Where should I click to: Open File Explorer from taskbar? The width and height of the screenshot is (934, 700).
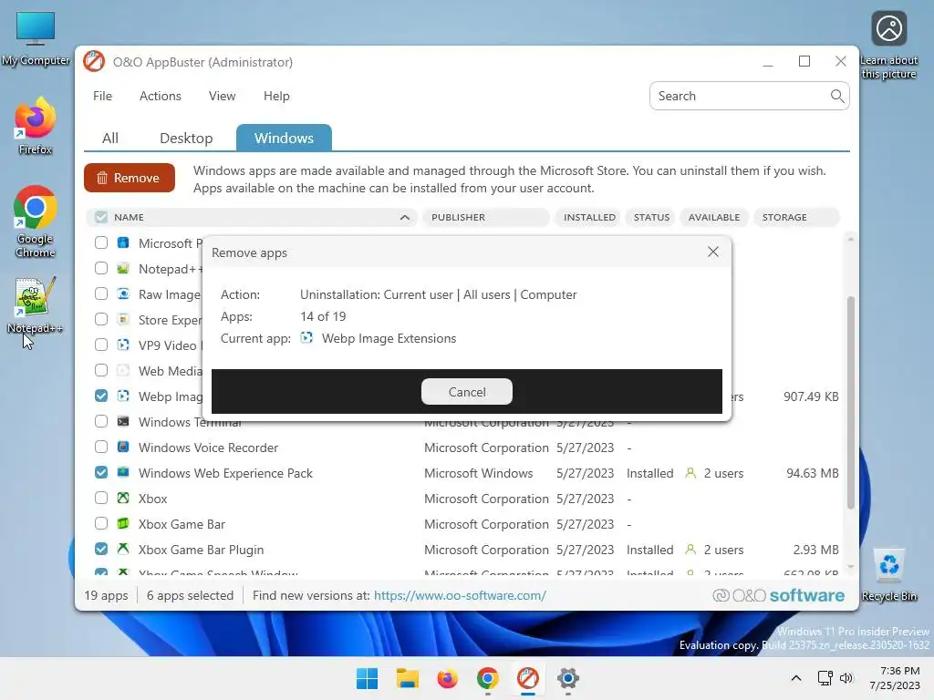coord(408,678)
